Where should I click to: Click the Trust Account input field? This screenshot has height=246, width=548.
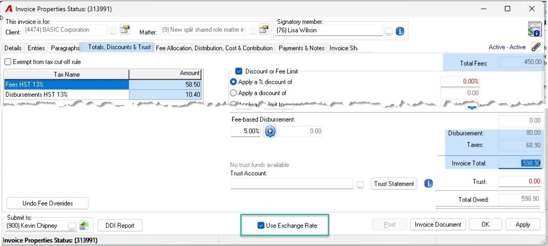[292, 184]
